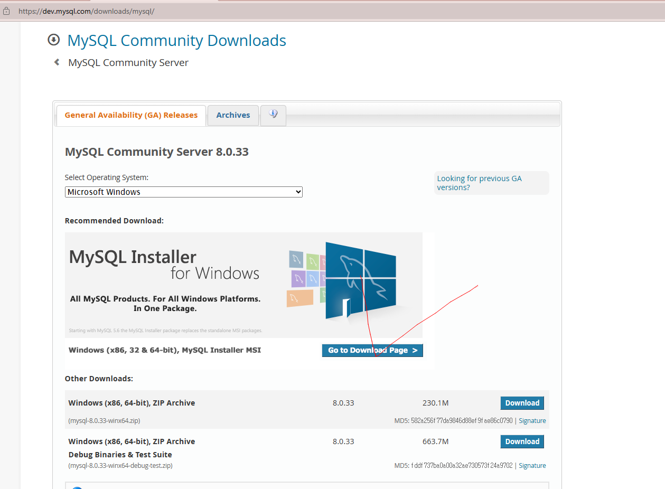The height and width of the screenshot is (489, 665).
Task: Click the 'Debug Binaries & Test Suite' label
Action: point(120,455)
